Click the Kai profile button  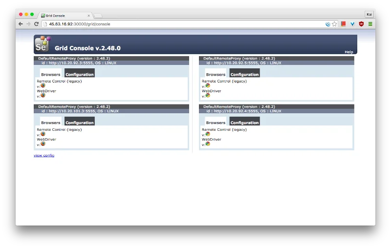pyautogui.click(x=369, y=14)
